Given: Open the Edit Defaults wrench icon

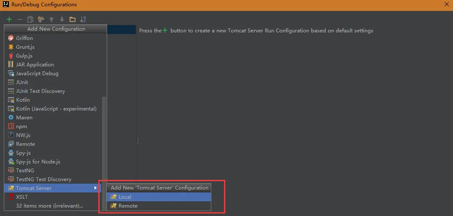Looking at the screenshot, I should coord(41,19).
